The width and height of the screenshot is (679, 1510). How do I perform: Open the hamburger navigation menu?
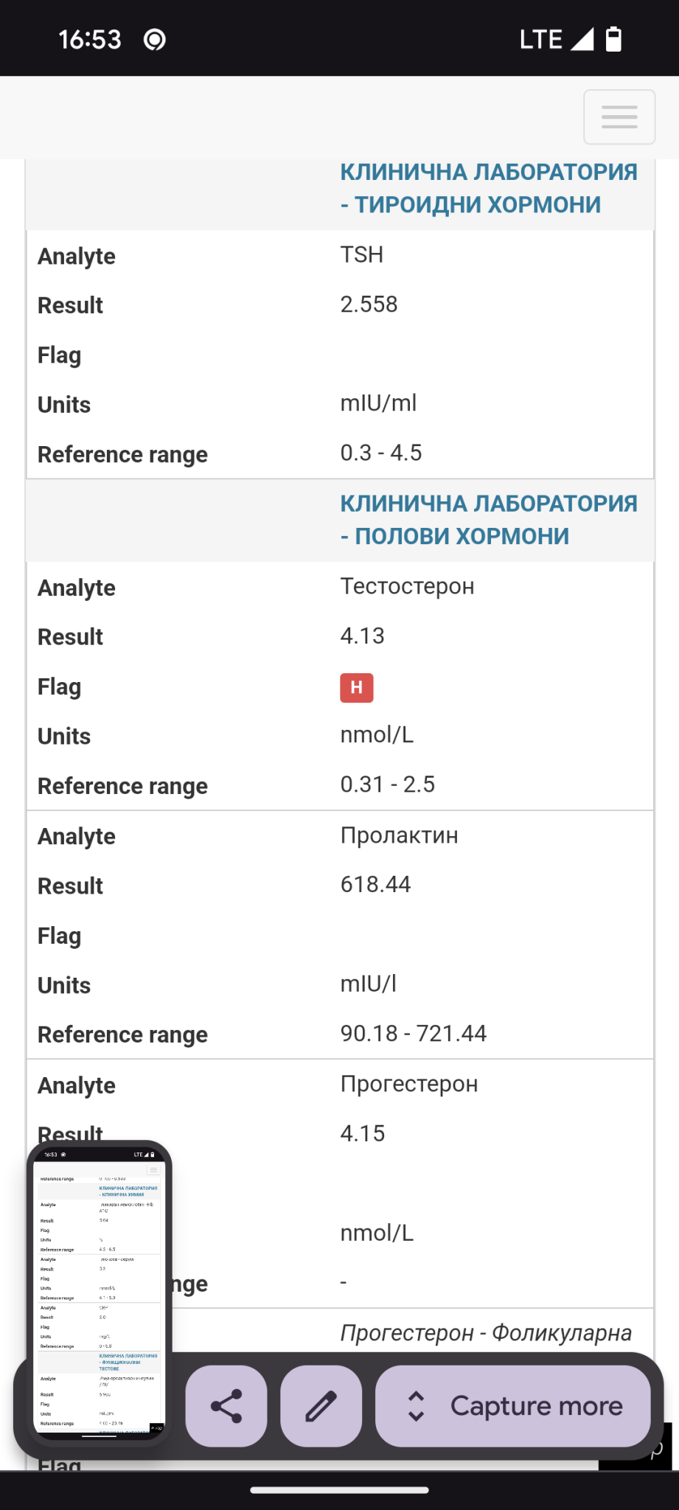619,116
